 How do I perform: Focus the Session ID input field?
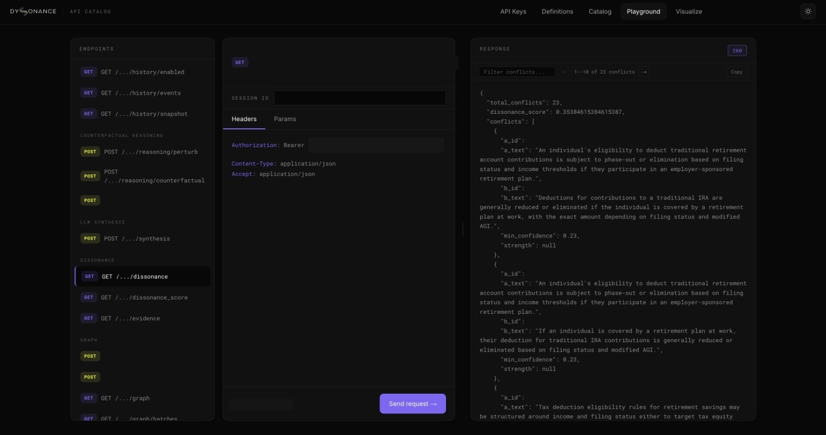[360, 98]
